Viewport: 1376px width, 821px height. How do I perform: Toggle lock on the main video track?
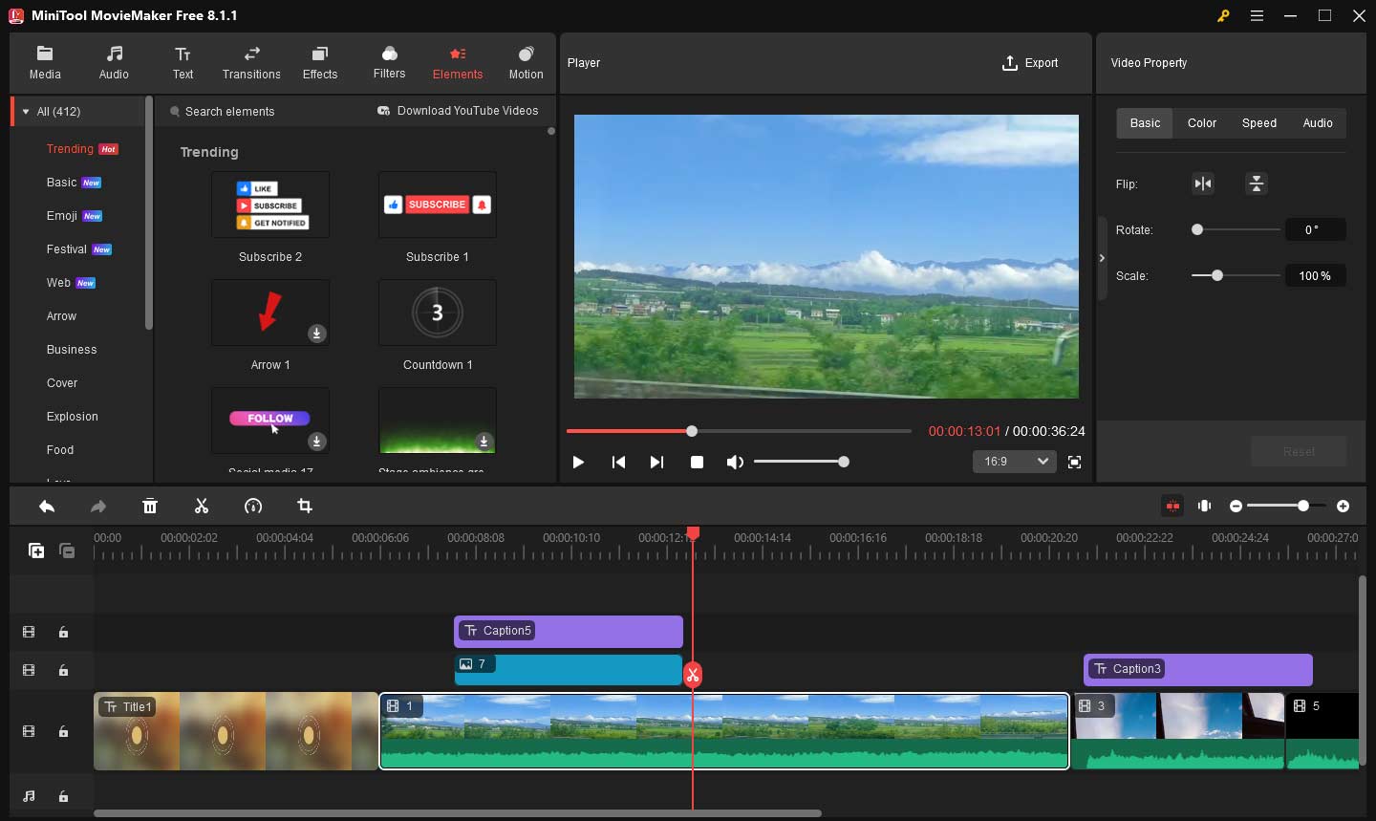click(x=63, y=731)
